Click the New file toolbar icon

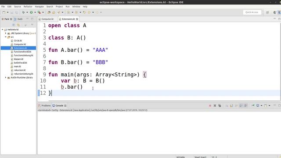tap(4, 12)
